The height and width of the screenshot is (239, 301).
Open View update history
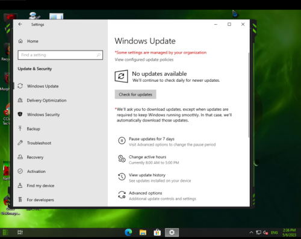(147, 175)
